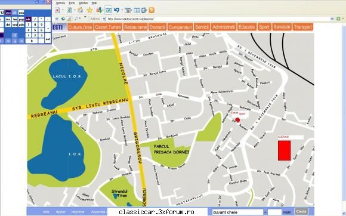Click the red circle marker on map

click(237, 120)
